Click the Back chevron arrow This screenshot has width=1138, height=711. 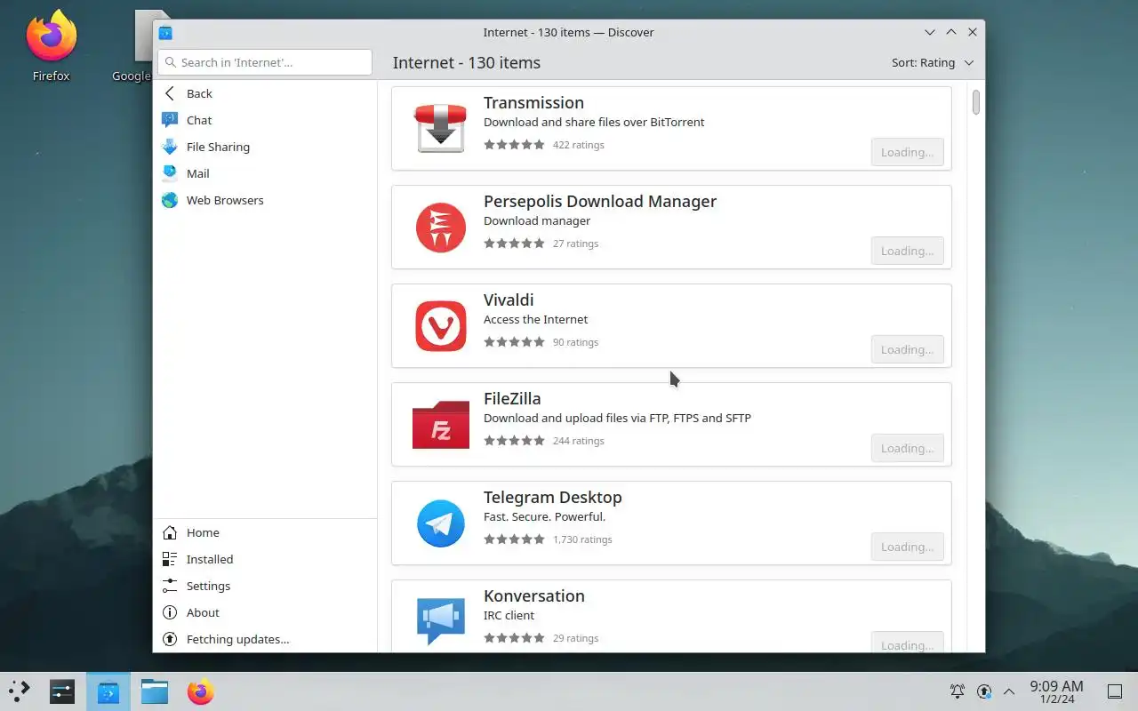point(170,93)
